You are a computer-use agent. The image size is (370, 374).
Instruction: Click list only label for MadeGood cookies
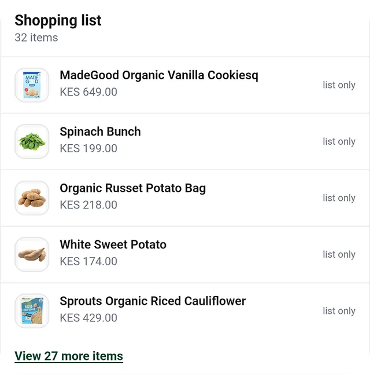(x=339, y=85)
